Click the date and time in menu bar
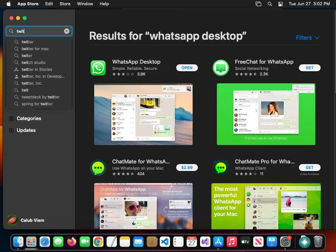 click(x=309, y=4)
